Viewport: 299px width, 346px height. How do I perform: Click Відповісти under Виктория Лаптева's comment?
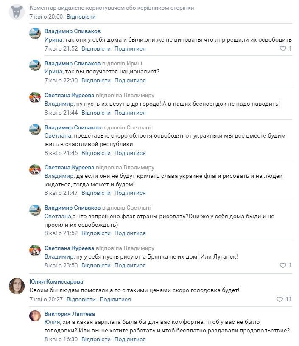[96, 339]
